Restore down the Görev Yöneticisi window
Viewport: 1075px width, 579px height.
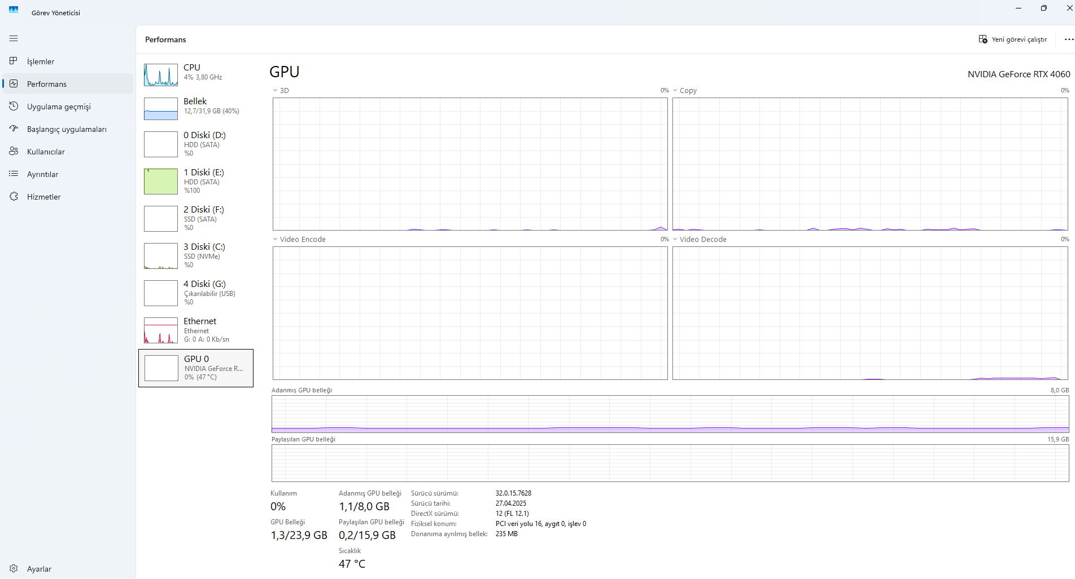coord(1043,8)
